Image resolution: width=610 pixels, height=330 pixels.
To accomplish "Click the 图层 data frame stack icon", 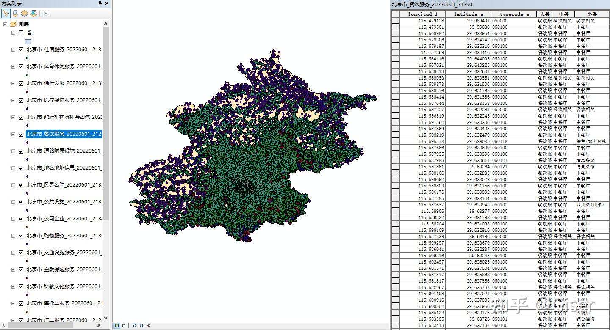I will pyautogui.click(x=13, y=24).
